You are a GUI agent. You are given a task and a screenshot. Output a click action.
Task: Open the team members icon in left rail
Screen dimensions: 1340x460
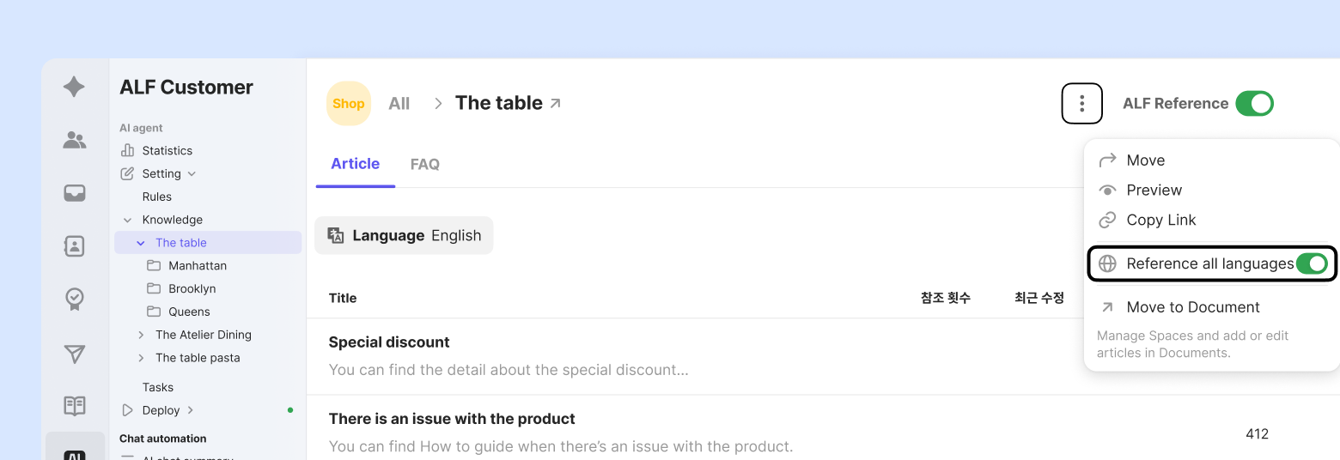point(74,140)
